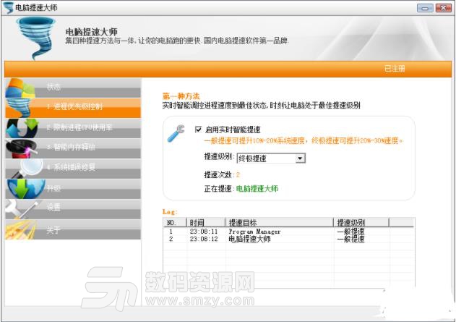Select 1. 进程优先级控制 sidebar item
This screenshot has width=456, height=322.
pos(73,107)
